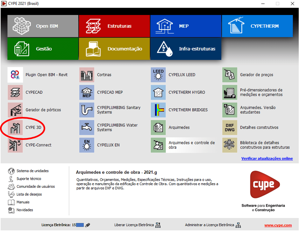
Task: Click the cype logo image
Action: click(265, 184)
